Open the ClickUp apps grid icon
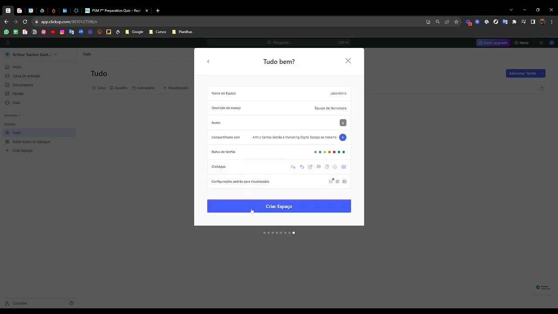 click(x=541, y=43)
